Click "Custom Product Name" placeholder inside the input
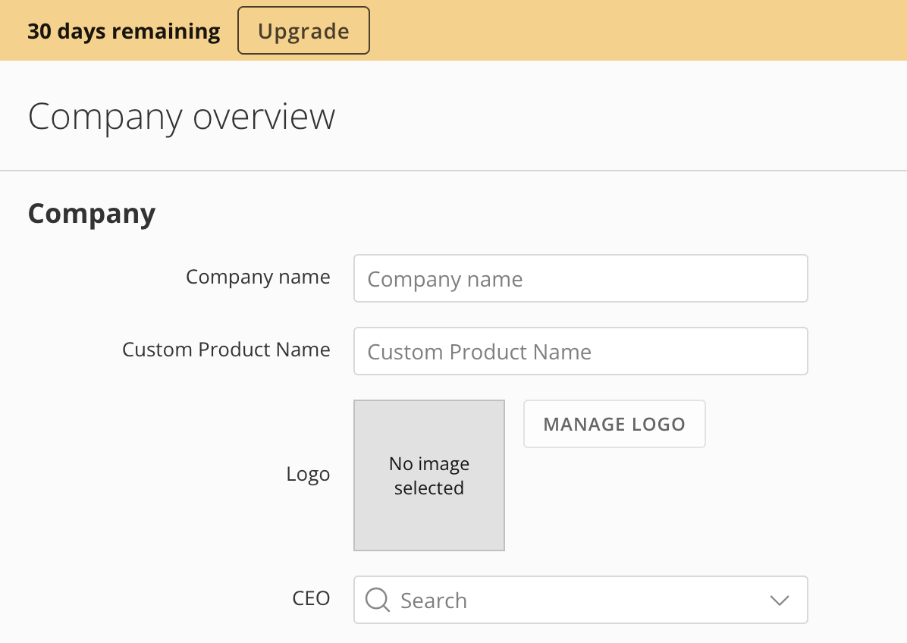This screenshot has height=643, width=907. 479,352
